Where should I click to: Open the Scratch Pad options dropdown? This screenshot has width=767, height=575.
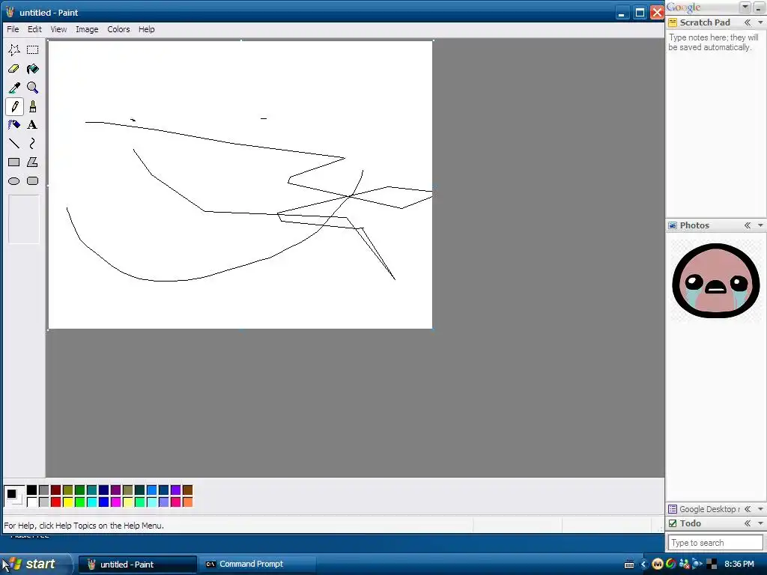pyautogui.click(x=760, y=22)
